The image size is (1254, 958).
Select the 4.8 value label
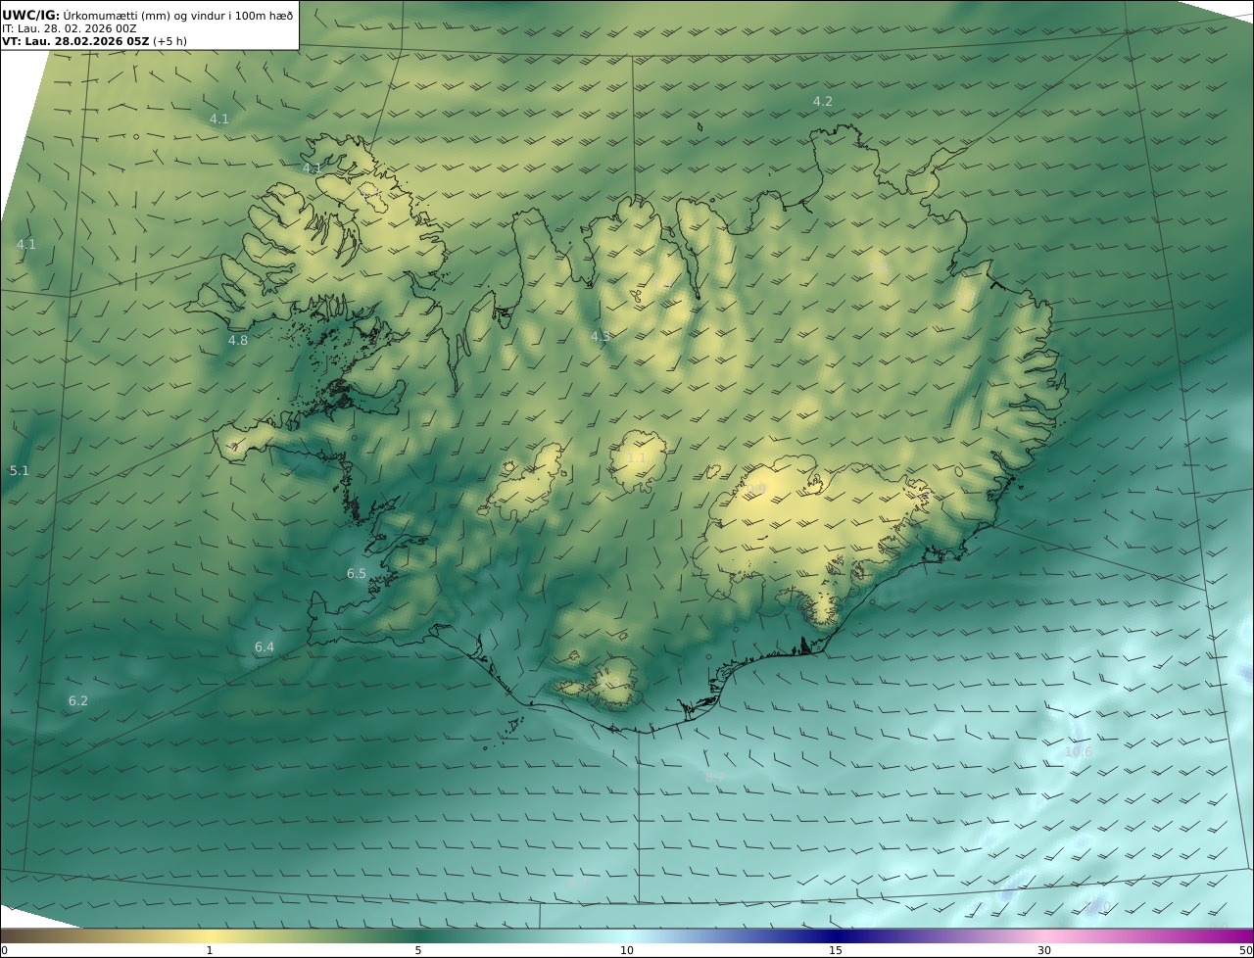[x=238, y=341]
